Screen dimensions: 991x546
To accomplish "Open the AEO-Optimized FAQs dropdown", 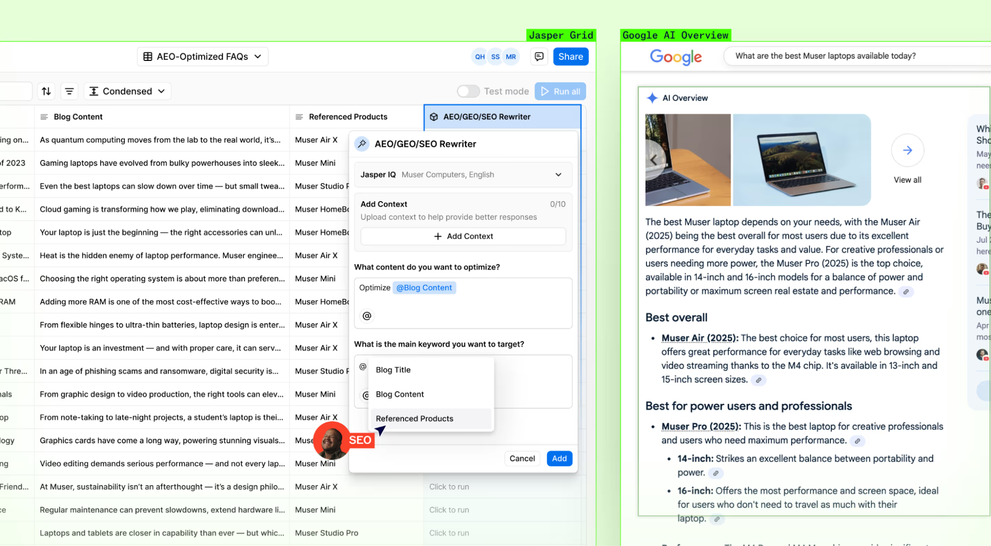I will [202, 56].
